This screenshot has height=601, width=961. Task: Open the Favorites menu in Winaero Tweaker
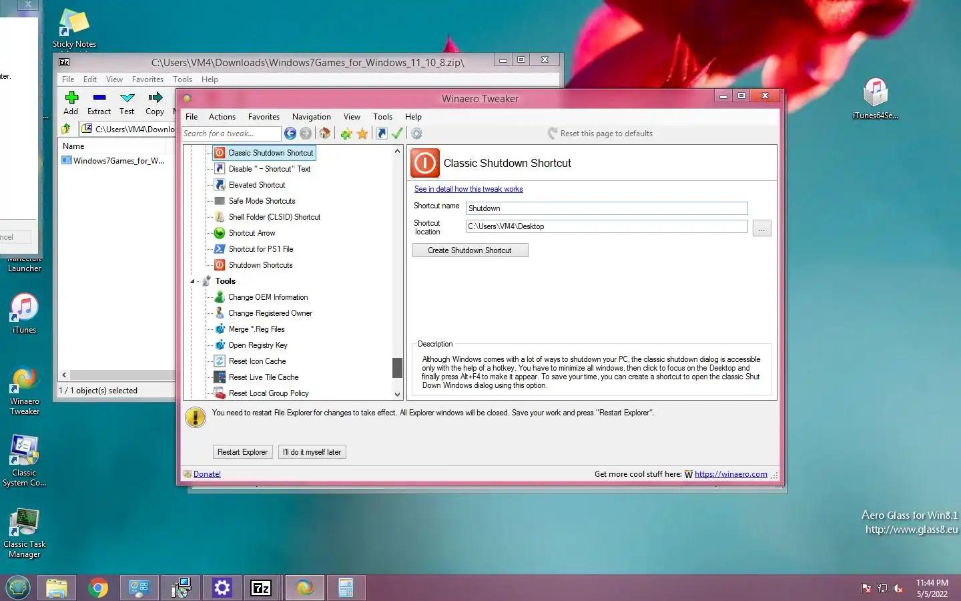pyautogui.click(x=264, y=117)
